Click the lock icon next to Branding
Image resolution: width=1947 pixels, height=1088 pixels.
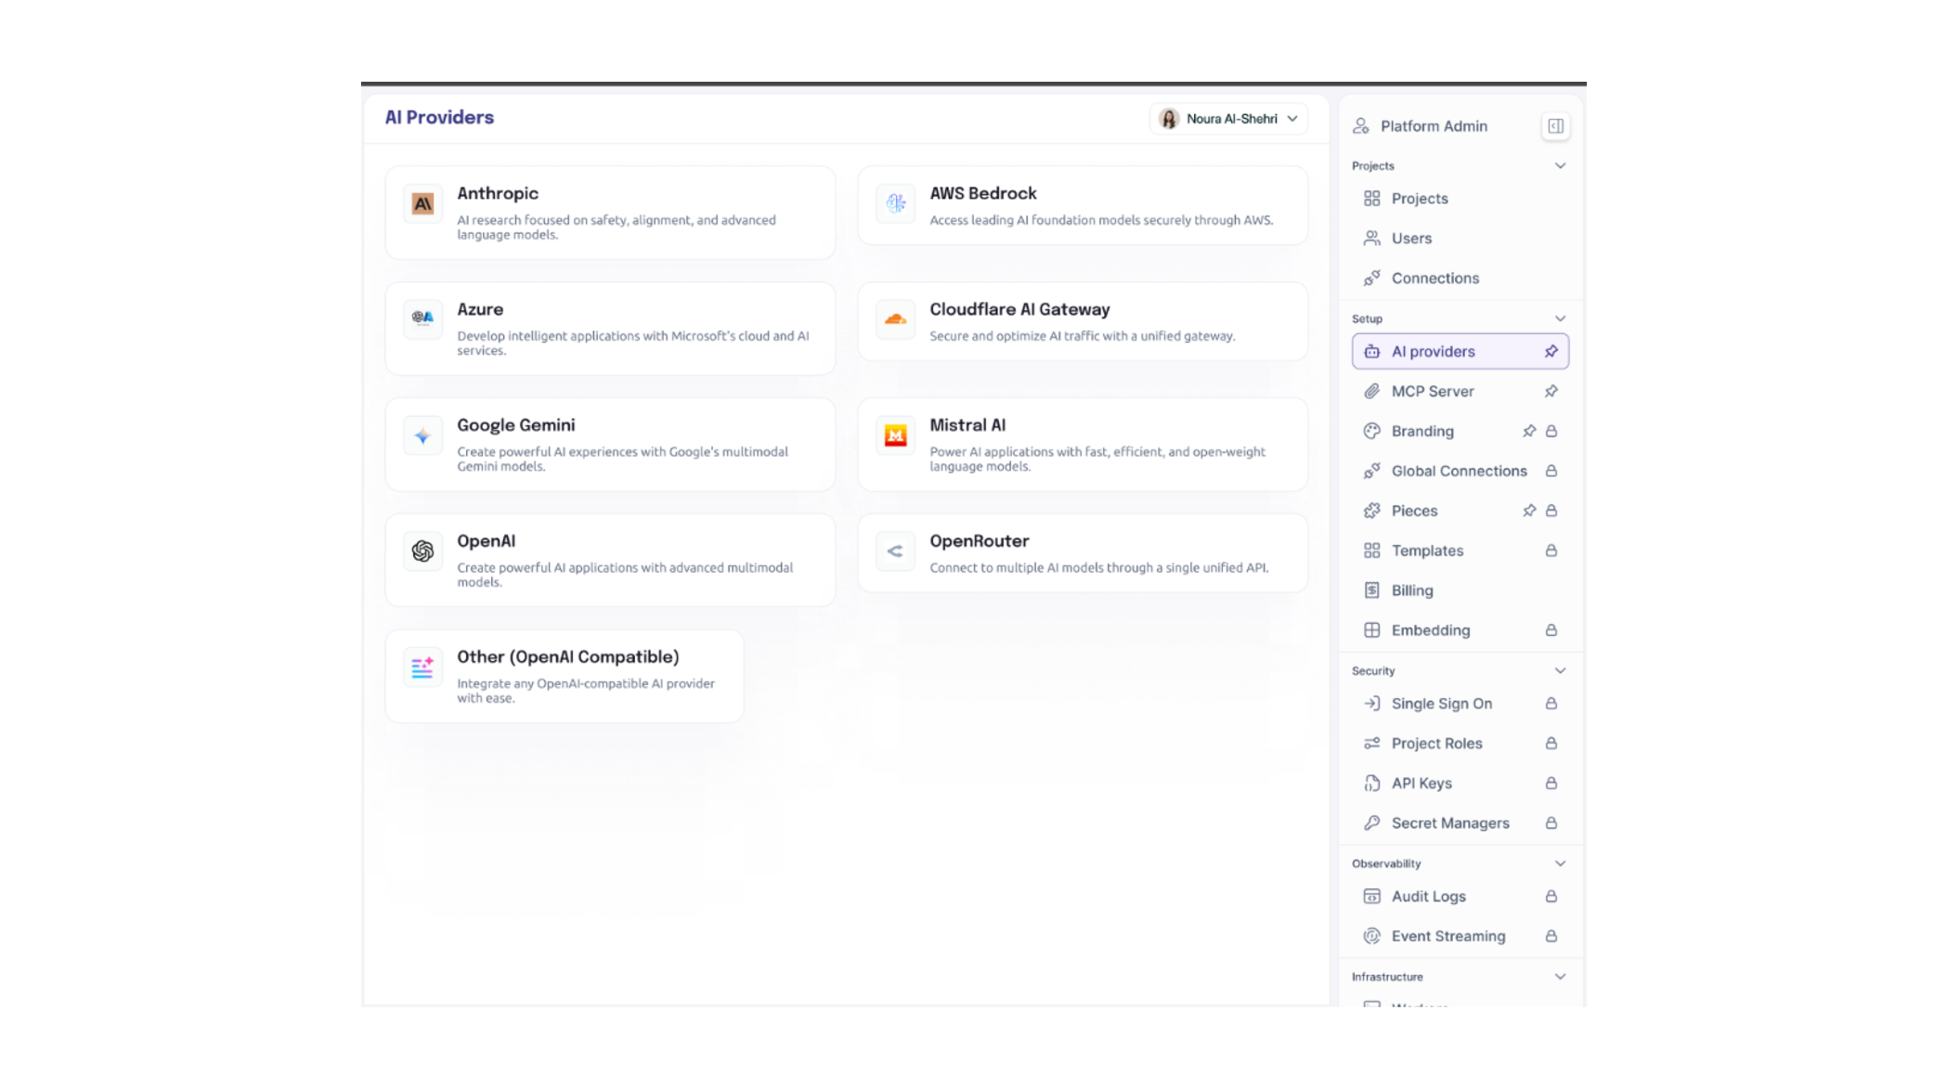[x=1551, y=432]
